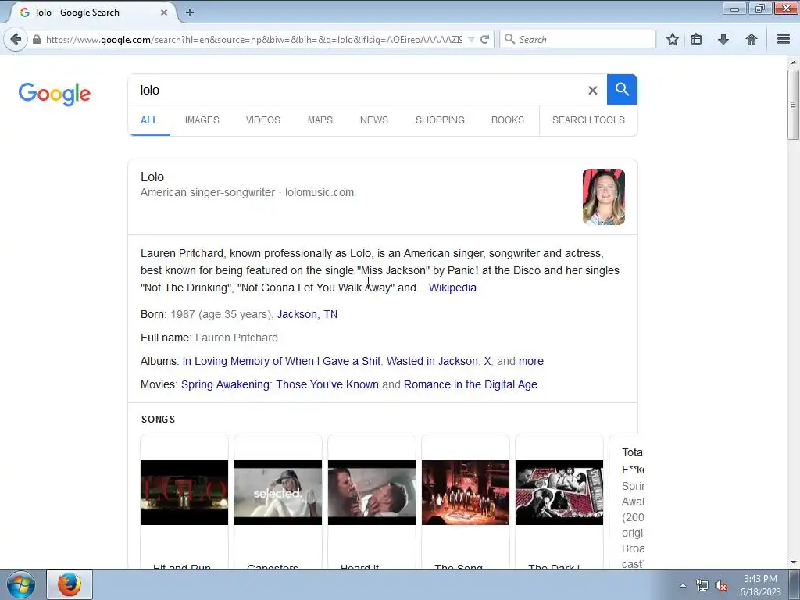Image resolution: width=800 pixels, height=600 pixels.
Task: Clear the search query with the X
Action: tap(592, 91)
